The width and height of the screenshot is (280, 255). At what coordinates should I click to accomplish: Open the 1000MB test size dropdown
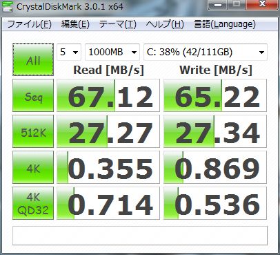[x=112, y=52]
